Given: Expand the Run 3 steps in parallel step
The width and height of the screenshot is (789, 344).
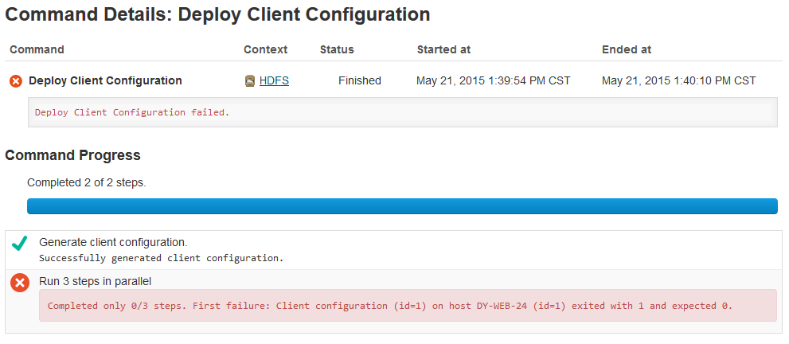Looking at the screenshot, I should pyautogui.click(x=95, y=281).
